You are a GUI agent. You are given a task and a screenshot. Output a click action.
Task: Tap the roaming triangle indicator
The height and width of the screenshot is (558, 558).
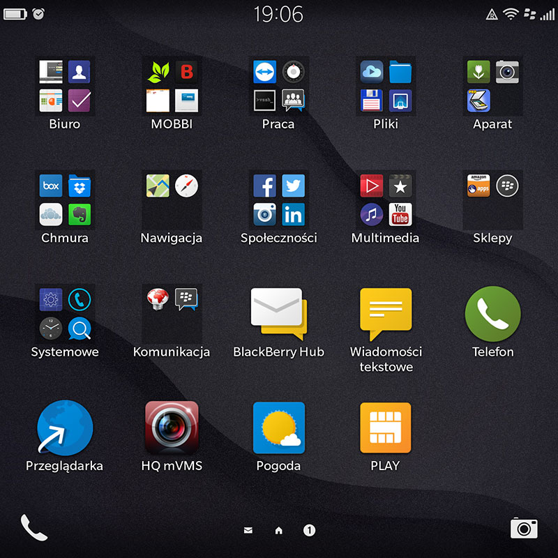[492, 15]
